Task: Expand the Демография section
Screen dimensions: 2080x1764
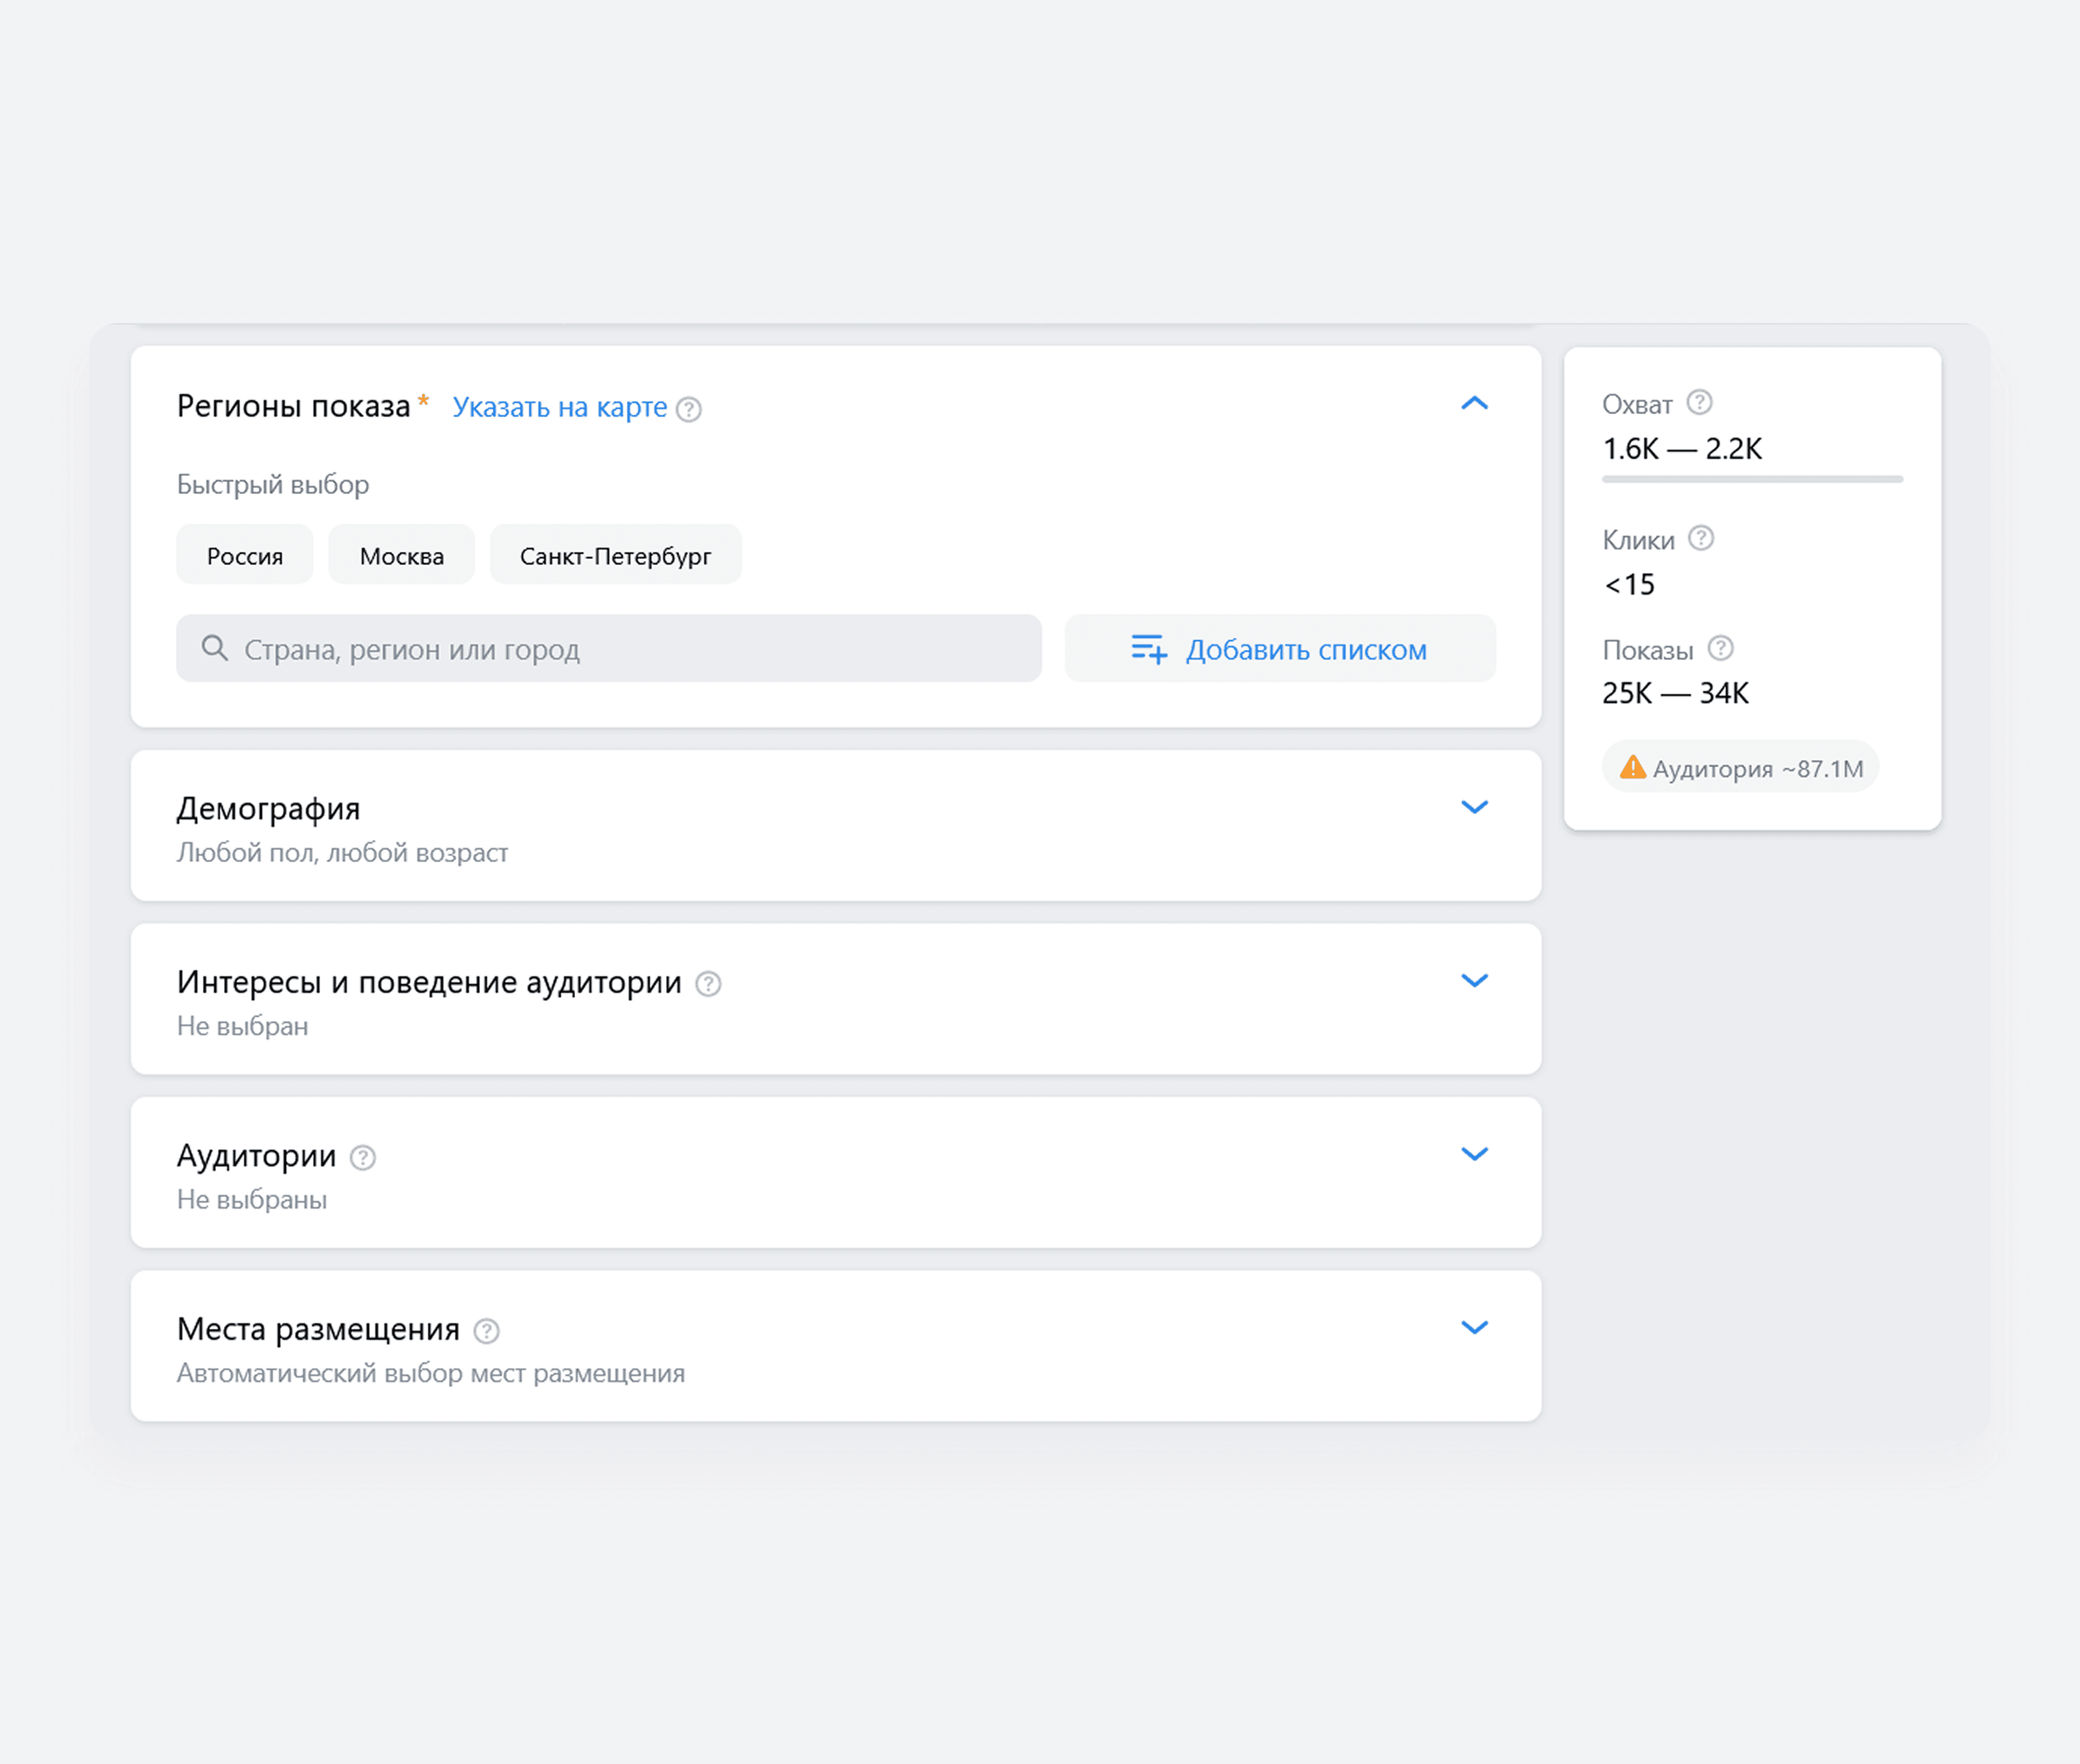Action: (1474, 807)
